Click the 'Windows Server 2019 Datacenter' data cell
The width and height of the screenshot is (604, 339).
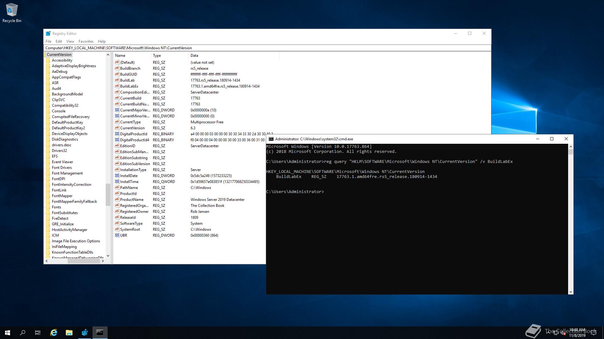point(217,200)
